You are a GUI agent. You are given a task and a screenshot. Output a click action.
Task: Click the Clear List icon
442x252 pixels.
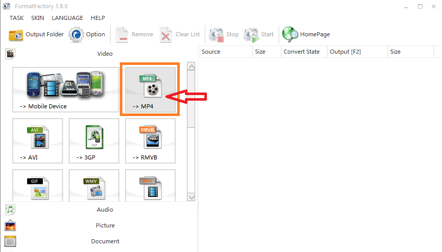click(x=166, y=35)
